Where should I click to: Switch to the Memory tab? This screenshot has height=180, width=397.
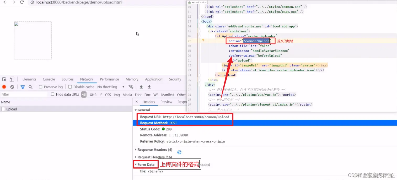tap(132, 79)
